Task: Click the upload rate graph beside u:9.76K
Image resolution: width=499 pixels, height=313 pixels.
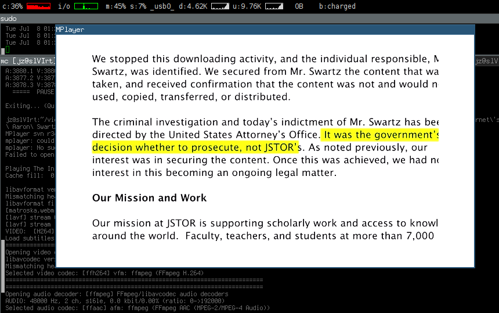Action: coord(274,6)
